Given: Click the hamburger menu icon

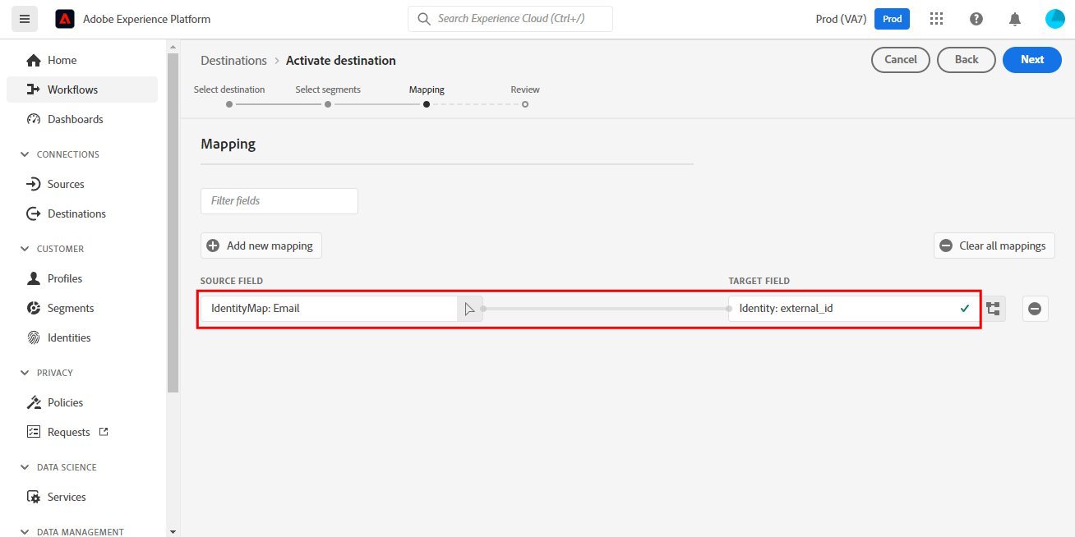Looking at the screenshot, I should tap(24, 19).
